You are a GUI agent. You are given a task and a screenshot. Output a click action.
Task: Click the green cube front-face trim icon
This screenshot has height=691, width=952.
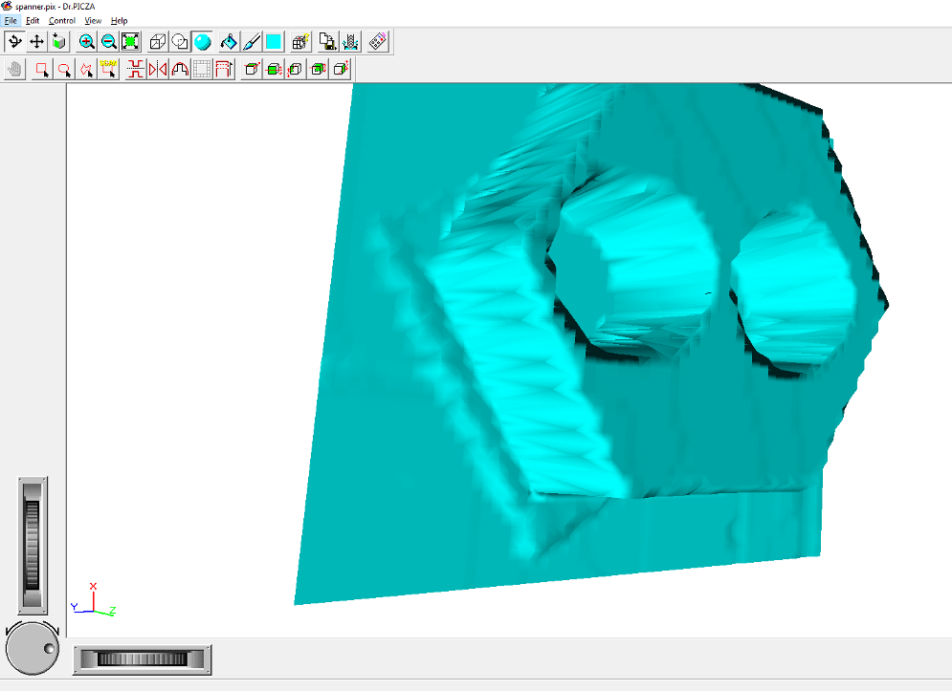click(x=319, y=69)
